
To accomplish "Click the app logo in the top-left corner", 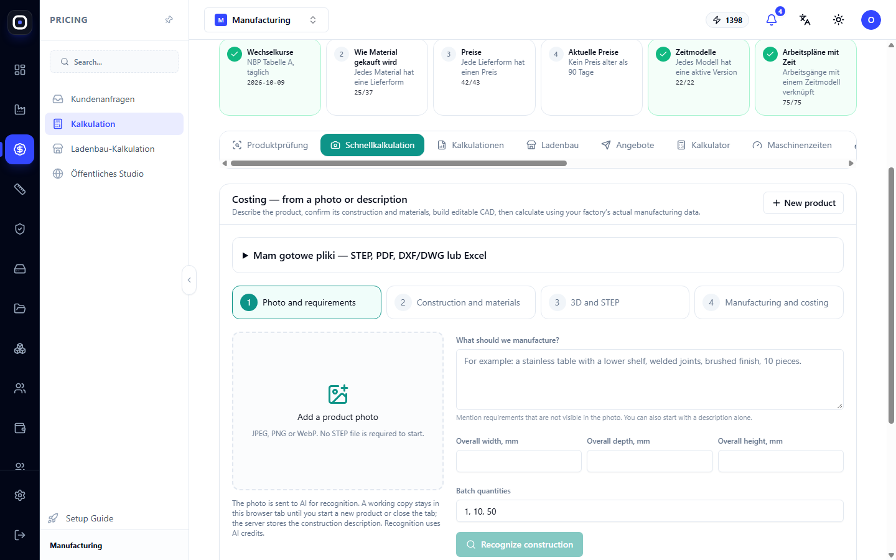I will pyautogui.click(x=20, y=22).
